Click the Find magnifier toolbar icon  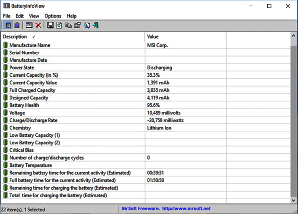tap(87, 25)
